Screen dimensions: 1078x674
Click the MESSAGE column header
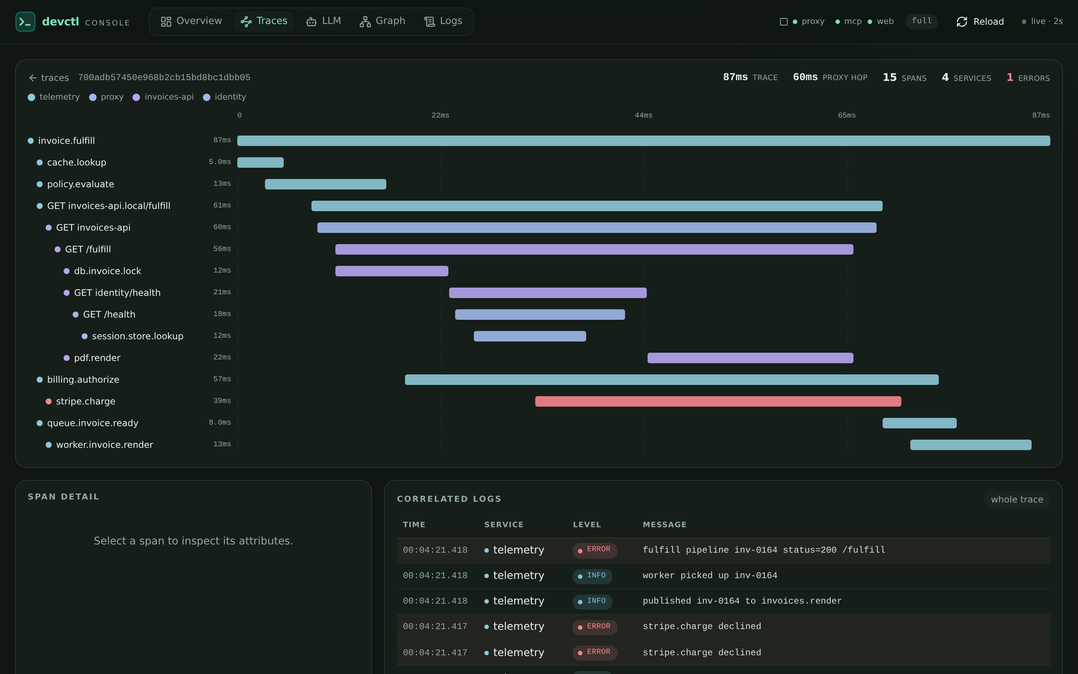[x=664, y=525]
